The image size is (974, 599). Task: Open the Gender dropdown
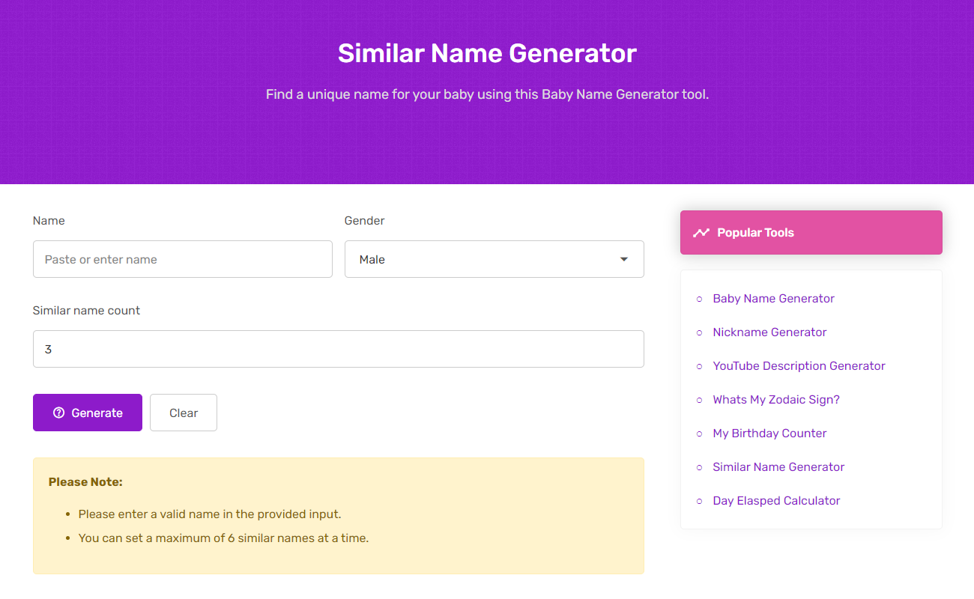click(x=494, y=258)
